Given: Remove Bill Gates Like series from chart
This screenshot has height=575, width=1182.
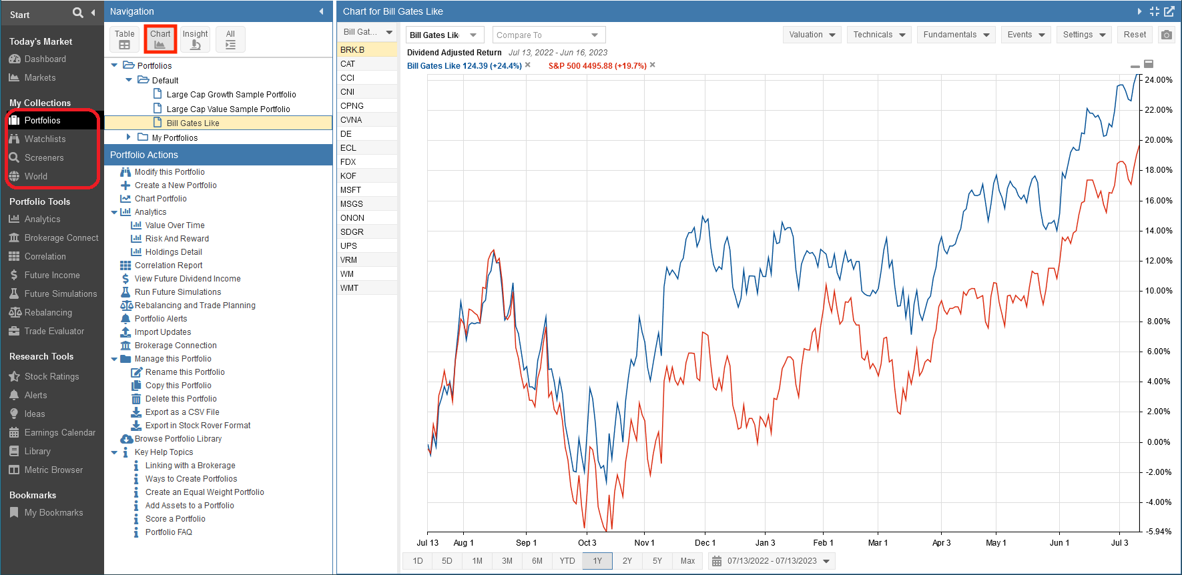Looking at the screenshot, I should [x=527, y=65].
